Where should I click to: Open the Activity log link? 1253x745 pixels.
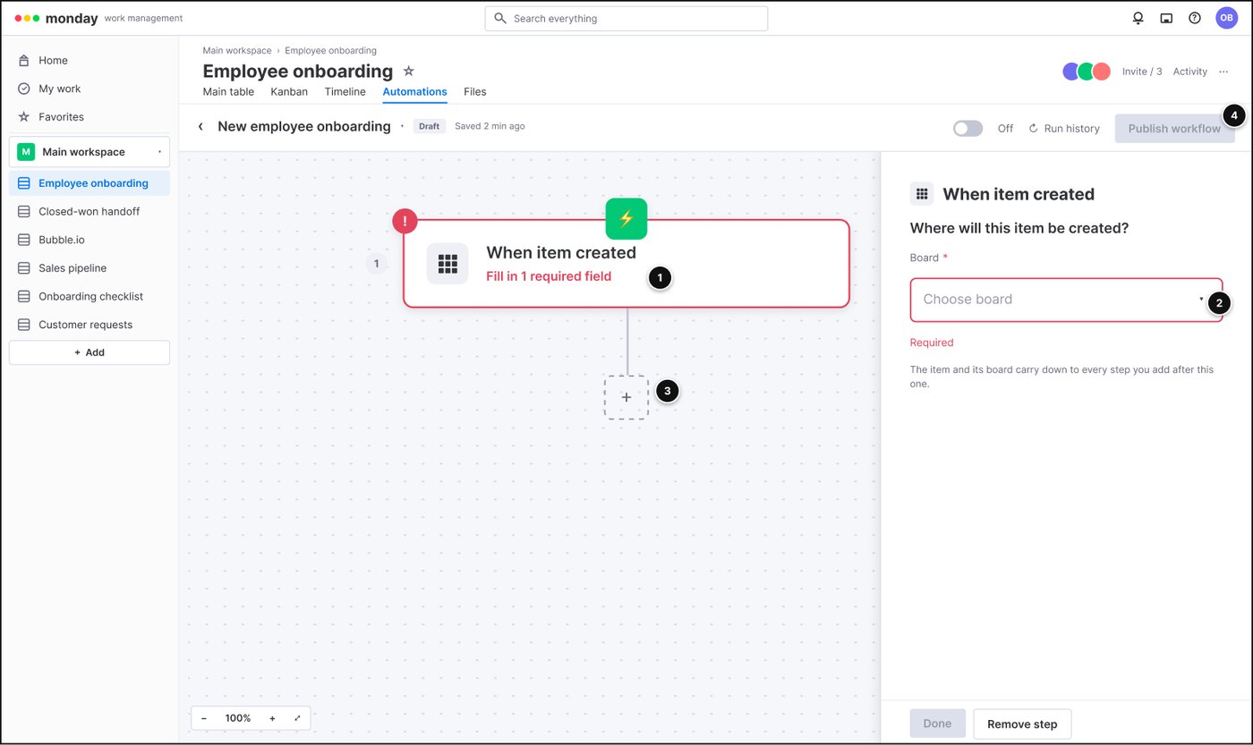1189,72
